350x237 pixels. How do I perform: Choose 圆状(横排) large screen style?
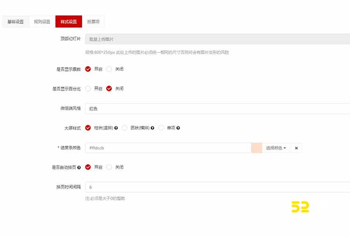coord(125,128)
